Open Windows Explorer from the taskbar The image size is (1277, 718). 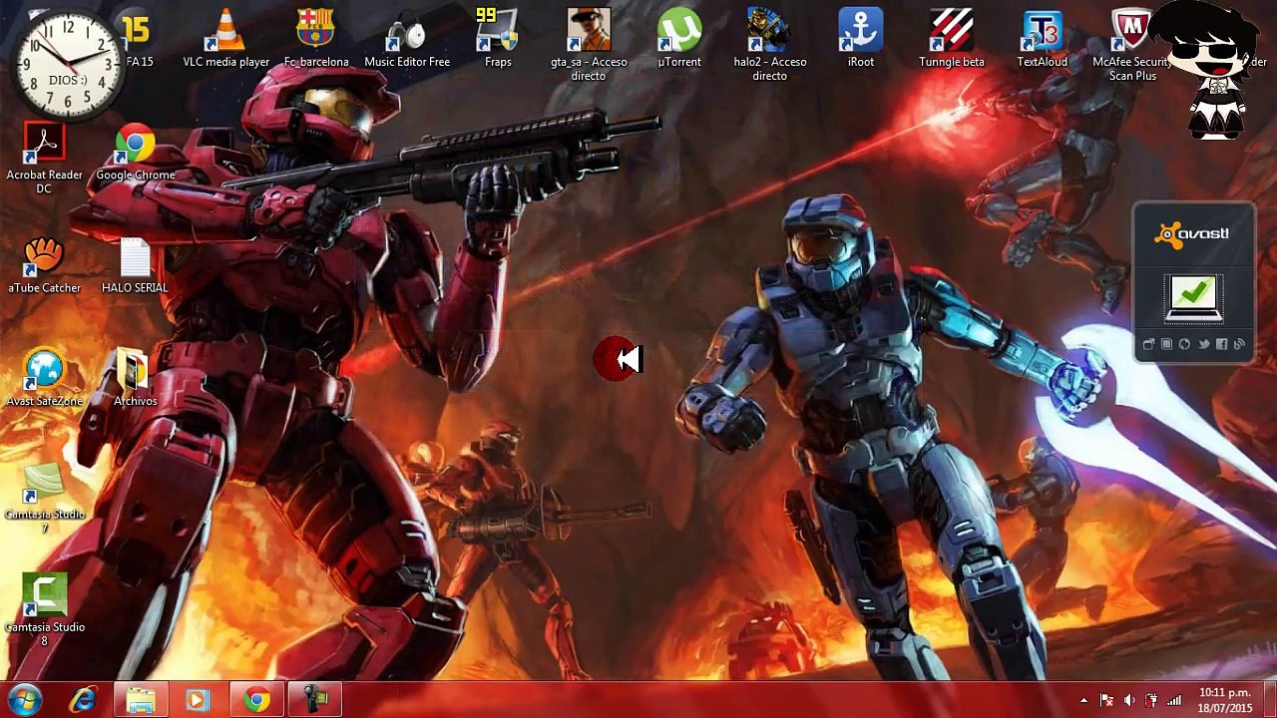(x=141, y=701)
